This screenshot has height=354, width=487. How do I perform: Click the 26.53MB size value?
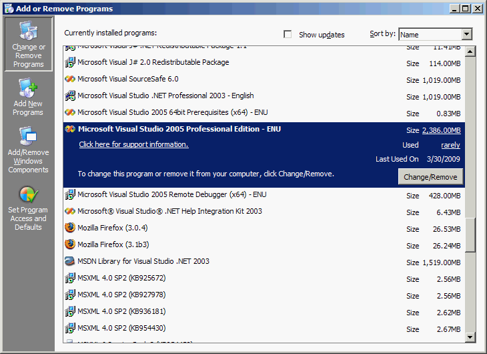click(446, 229)
